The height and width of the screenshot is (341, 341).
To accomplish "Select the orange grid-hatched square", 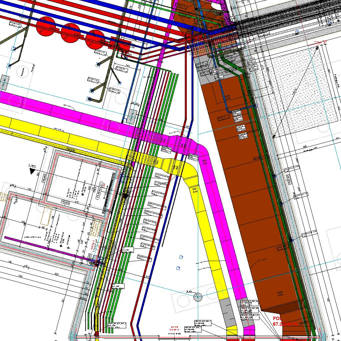I will (202, 51).
